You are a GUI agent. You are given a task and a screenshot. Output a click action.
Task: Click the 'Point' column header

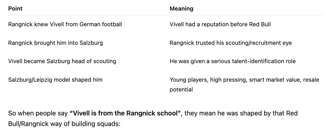[x=15, y=9]
